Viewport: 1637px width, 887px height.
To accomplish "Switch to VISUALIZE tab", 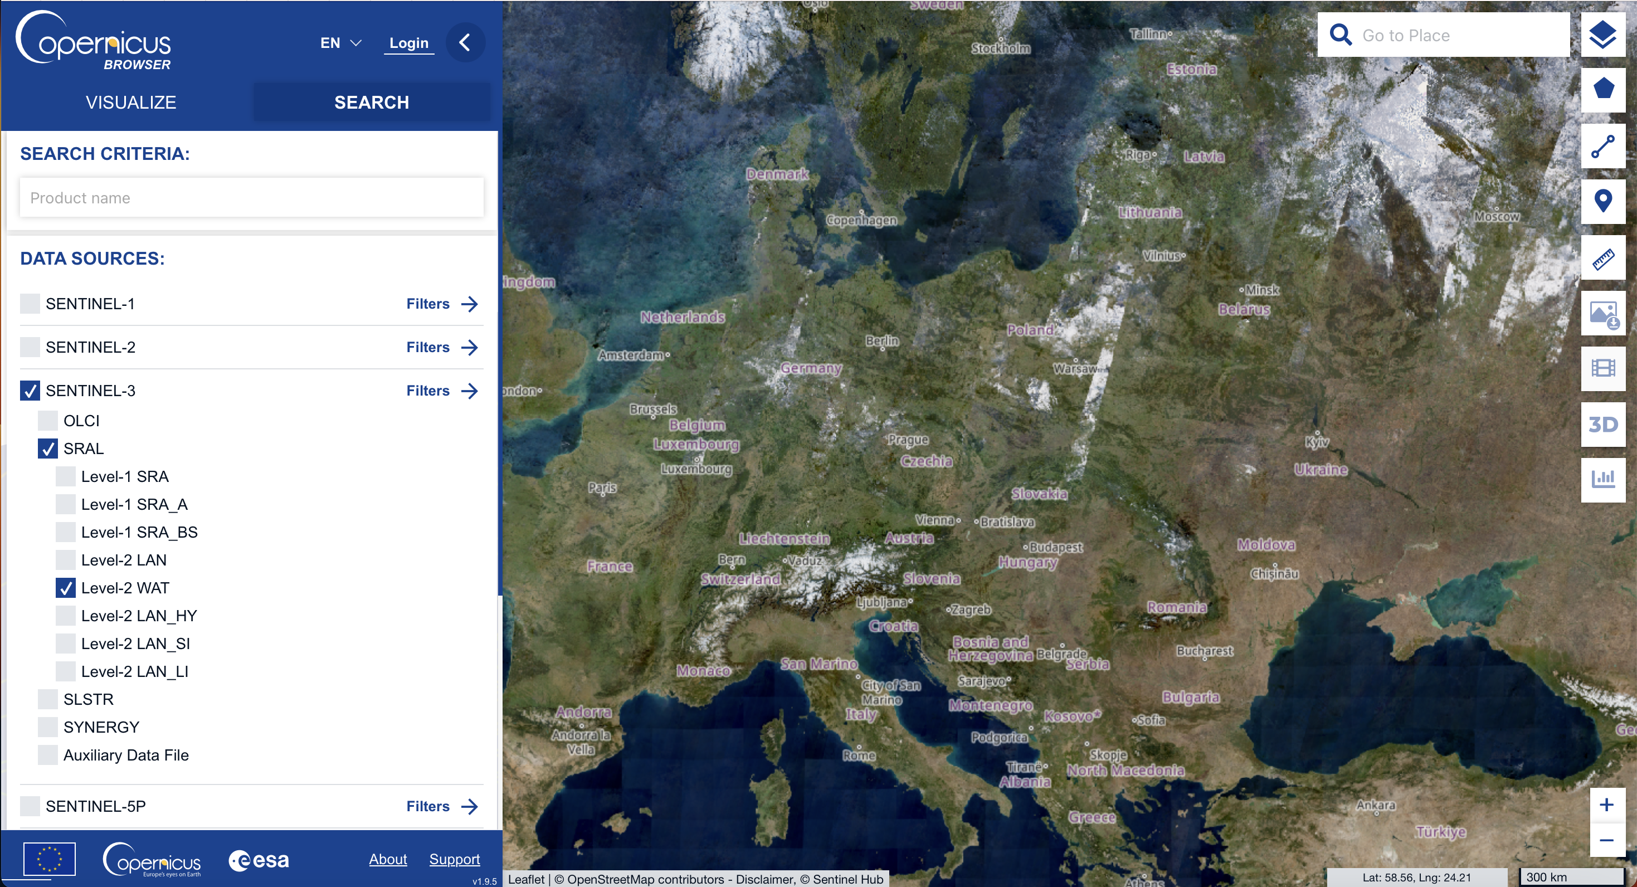I will pyautogui.click(x=130, y=101).
